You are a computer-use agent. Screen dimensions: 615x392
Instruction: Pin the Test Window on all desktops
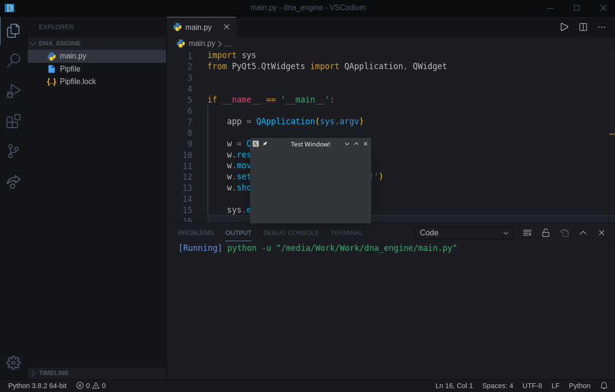[x=265, y=144]
